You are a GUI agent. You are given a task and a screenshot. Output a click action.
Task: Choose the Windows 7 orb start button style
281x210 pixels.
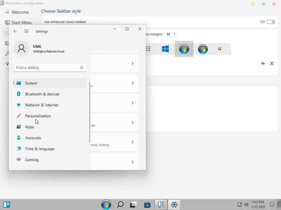184,49
